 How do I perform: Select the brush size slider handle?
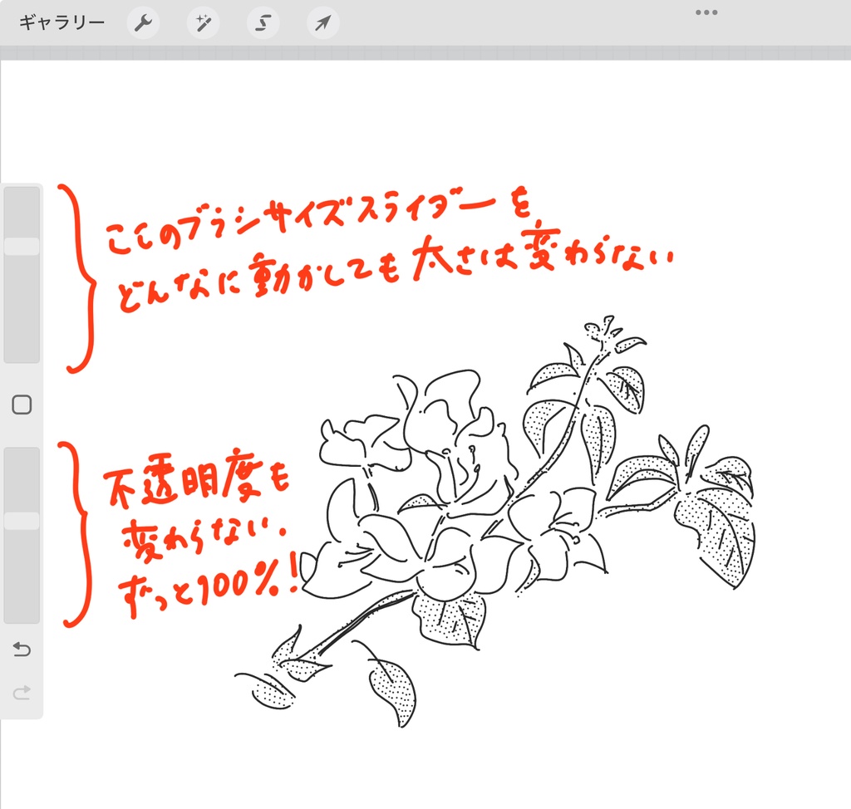point(21,245)
